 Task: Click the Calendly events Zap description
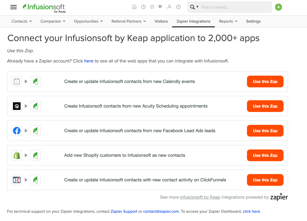click(x=130, y=81)
